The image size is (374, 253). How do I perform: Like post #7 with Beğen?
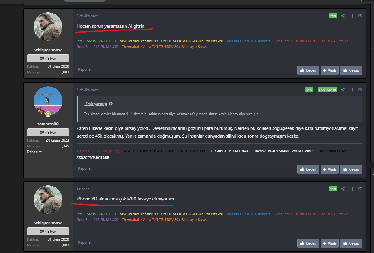tap(308, 243)
